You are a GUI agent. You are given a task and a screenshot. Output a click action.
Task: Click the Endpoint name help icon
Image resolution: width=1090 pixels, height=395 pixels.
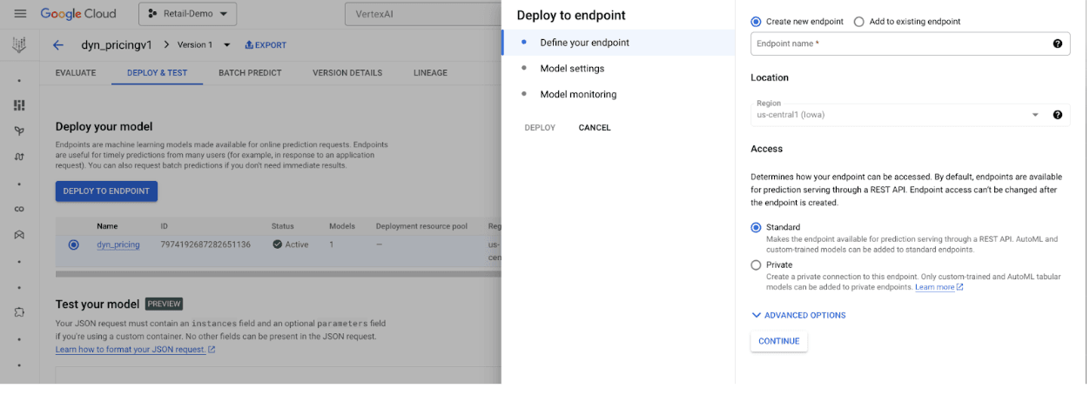tap(1057, 44)
